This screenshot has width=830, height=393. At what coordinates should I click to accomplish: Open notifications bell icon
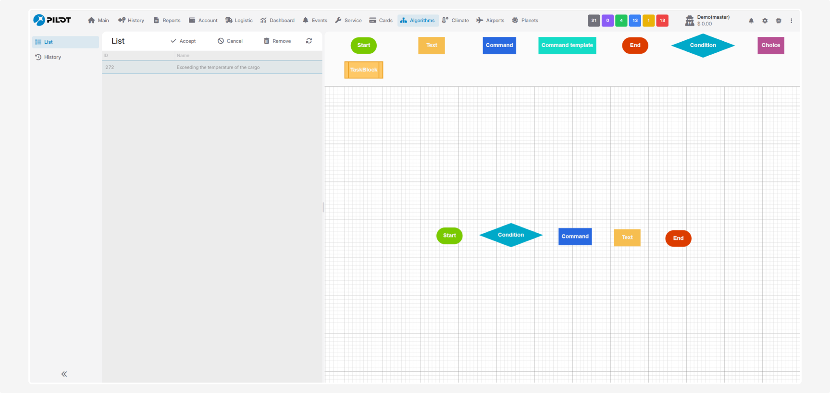pyautogui.click(x=751, y=21)
